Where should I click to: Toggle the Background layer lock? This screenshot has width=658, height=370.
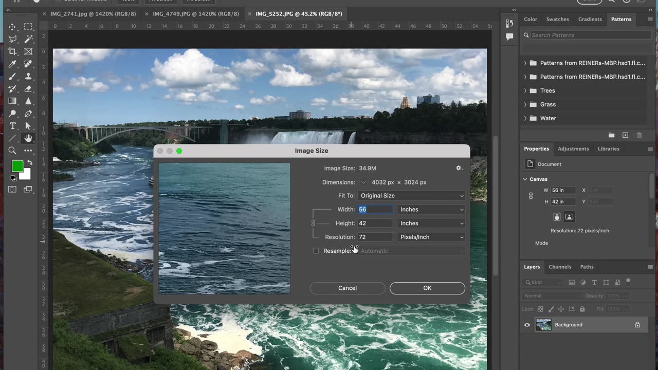(637, 325)
